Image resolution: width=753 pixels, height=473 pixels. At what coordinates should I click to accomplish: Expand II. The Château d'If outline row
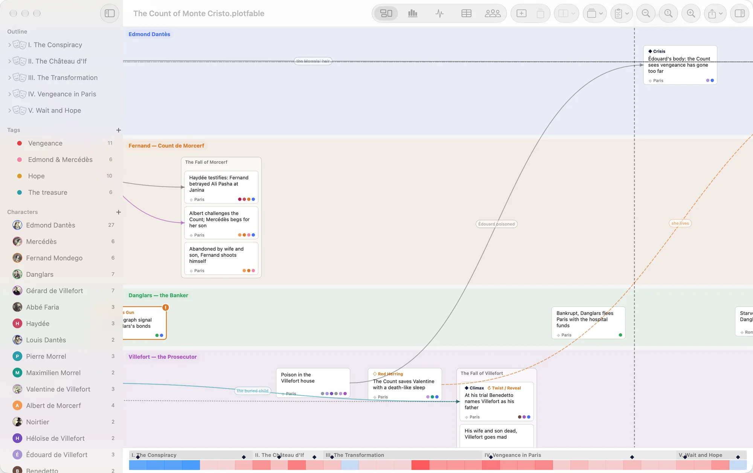click(9, 61)
